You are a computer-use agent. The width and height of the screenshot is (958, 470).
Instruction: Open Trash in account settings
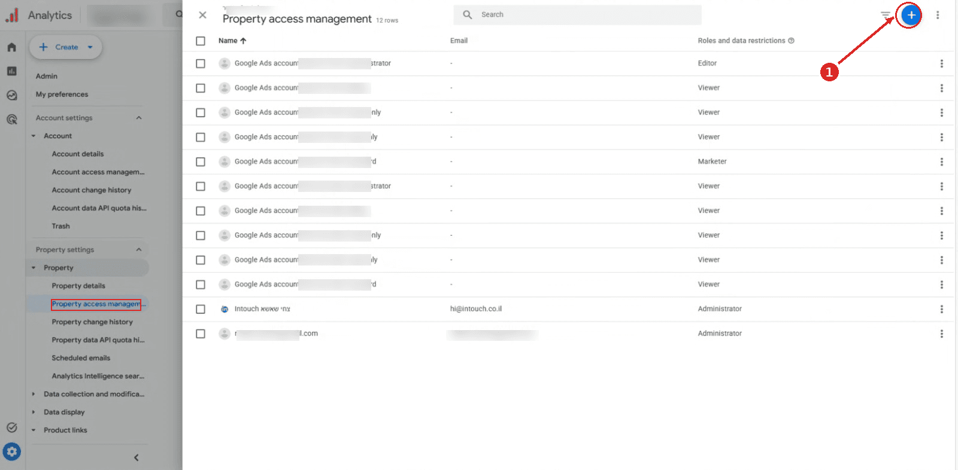(x=60, y=226)
